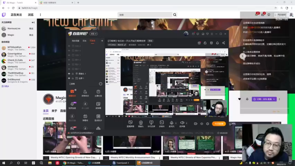Click the 修改 edit title button
The width and height of the screenshot is (295, 166).
150,41
